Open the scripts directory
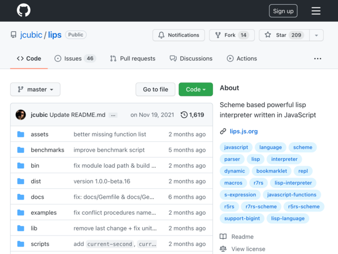 click(x=40, y=244)
